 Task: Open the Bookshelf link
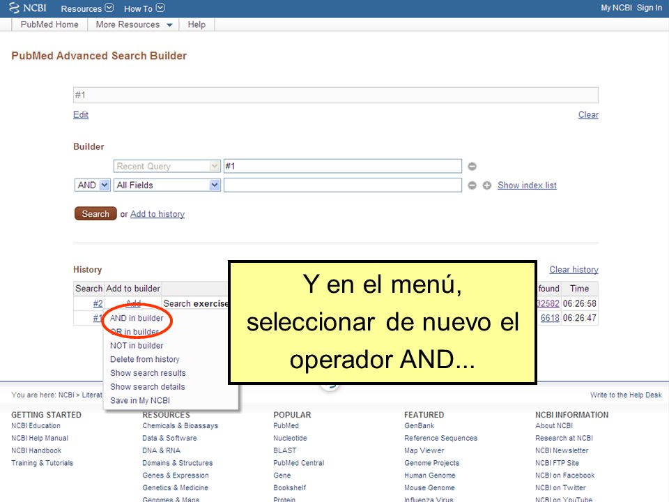point(290,487)
